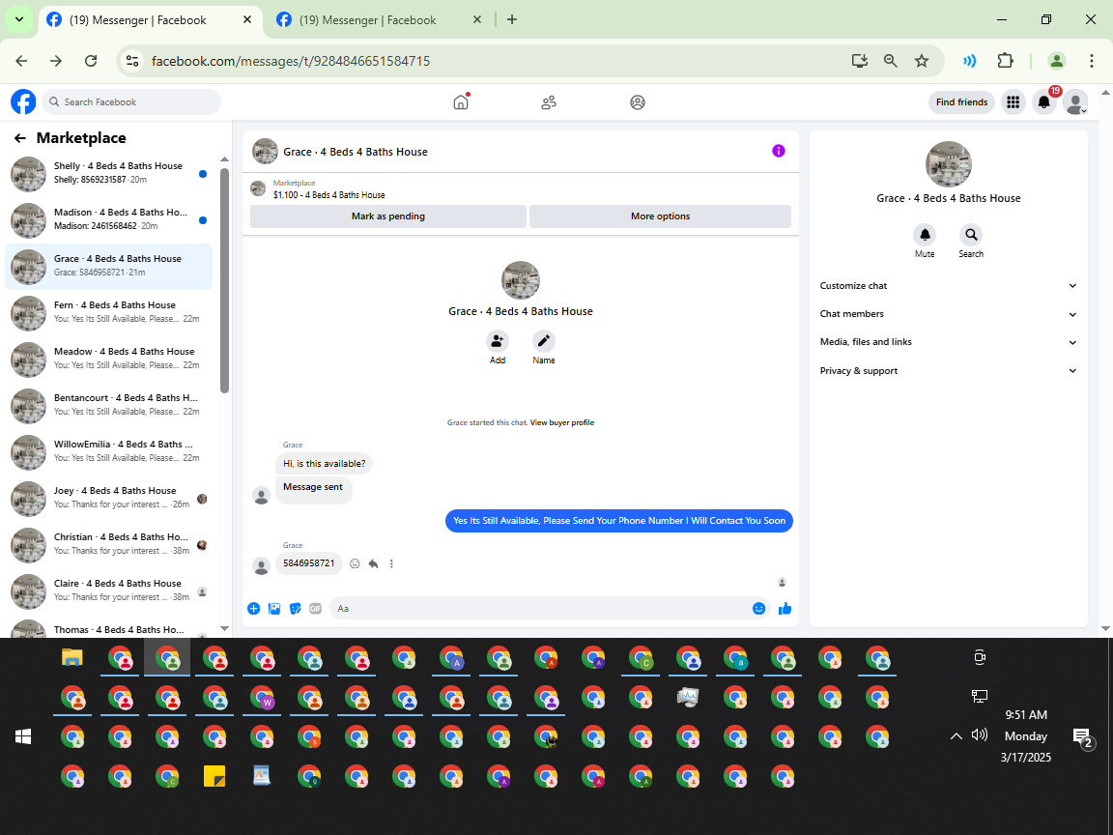
Task: Go back using the Marketplace back arrow
Action: [x=20, y=138]
